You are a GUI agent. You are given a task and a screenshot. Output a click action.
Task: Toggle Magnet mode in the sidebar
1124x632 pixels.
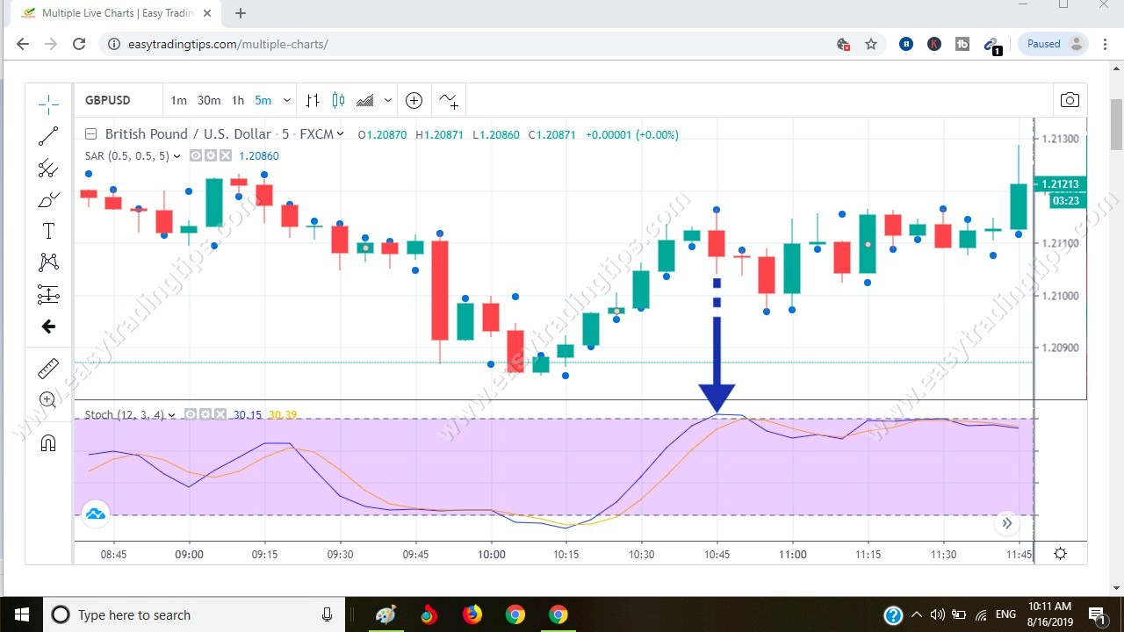[x=48, y=442]
